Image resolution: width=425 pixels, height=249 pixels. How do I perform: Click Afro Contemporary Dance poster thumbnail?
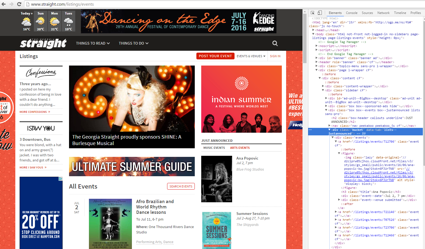(110, 224)
